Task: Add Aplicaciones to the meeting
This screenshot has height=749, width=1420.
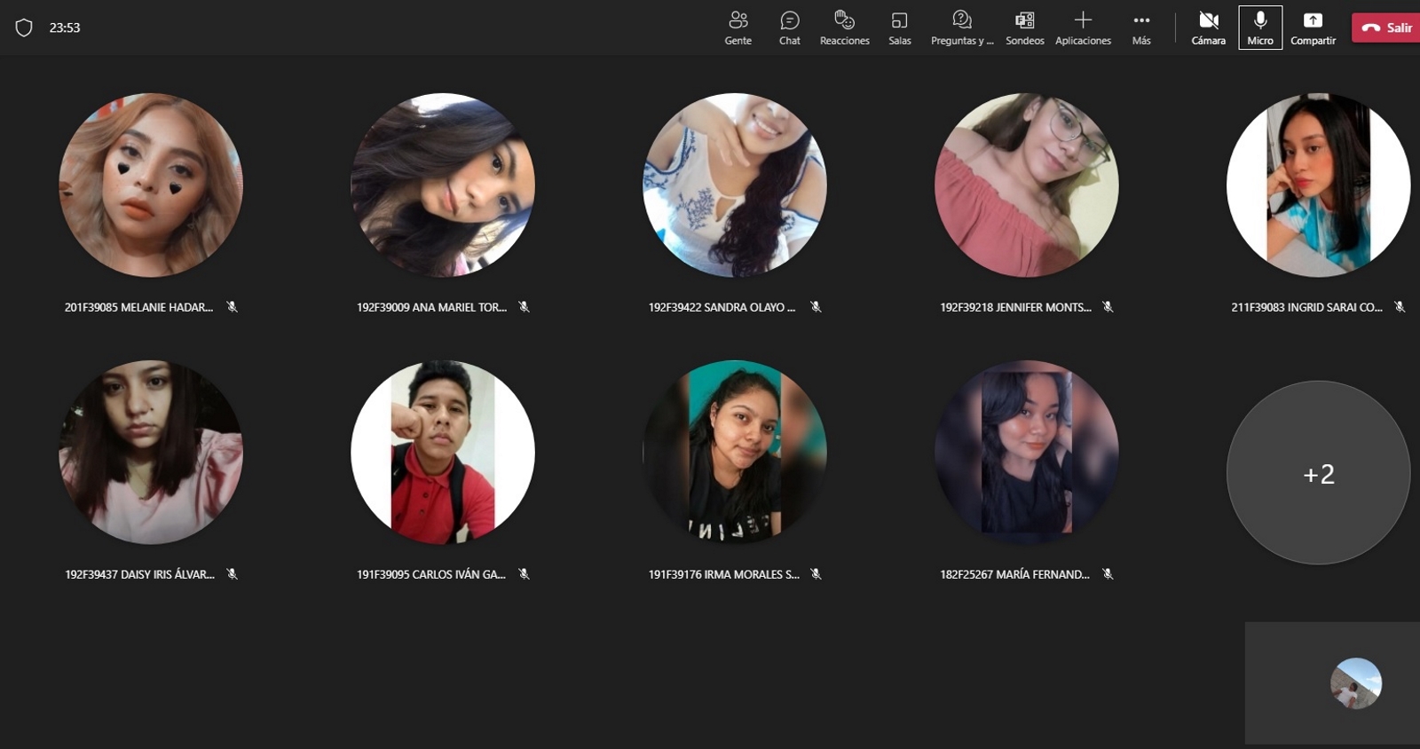Action: [x=1083, y=28]
